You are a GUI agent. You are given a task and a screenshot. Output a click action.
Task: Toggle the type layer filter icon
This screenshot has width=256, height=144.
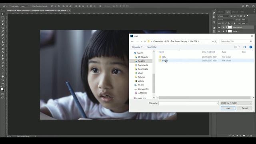238,16
